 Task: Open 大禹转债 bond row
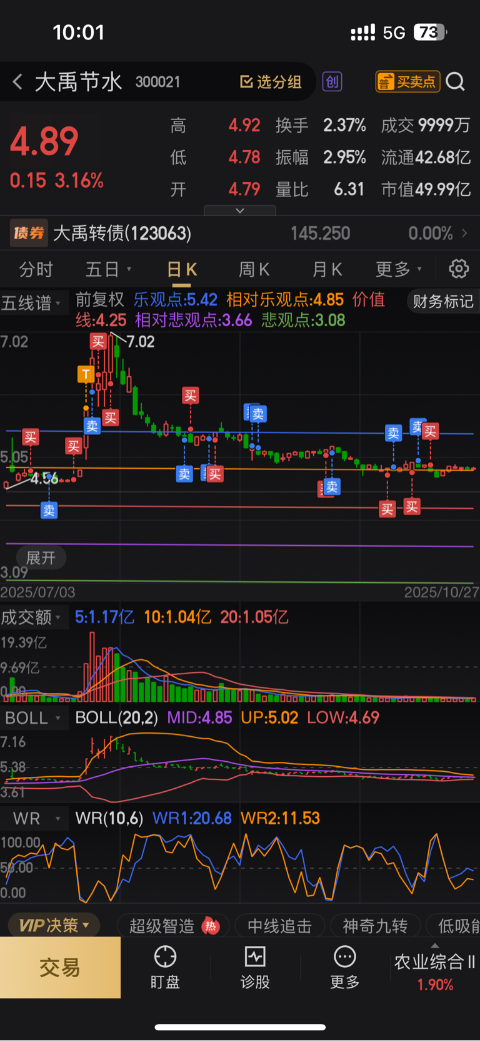pos(240,233)
